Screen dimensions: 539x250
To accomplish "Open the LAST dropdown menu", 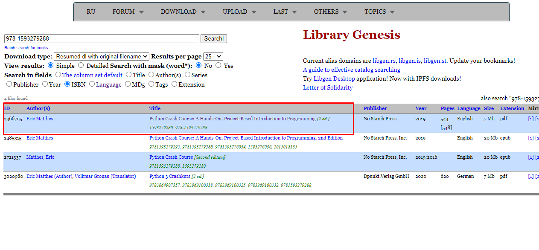I will [285, 12].
